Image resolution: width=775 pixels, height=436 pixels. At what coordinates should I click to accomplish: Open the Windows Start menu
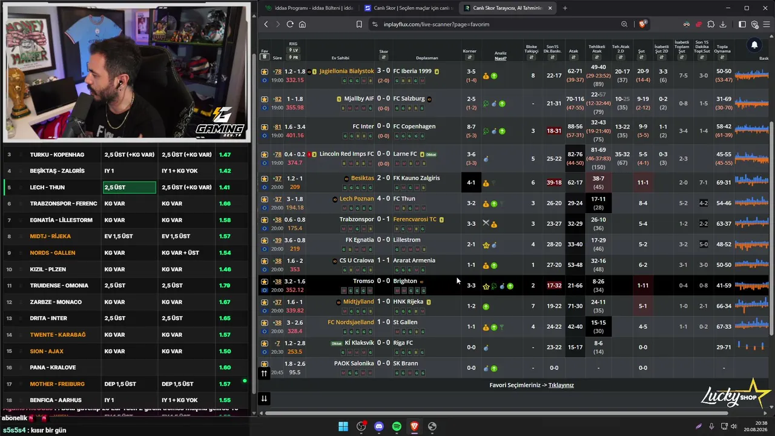pos(343,426)
